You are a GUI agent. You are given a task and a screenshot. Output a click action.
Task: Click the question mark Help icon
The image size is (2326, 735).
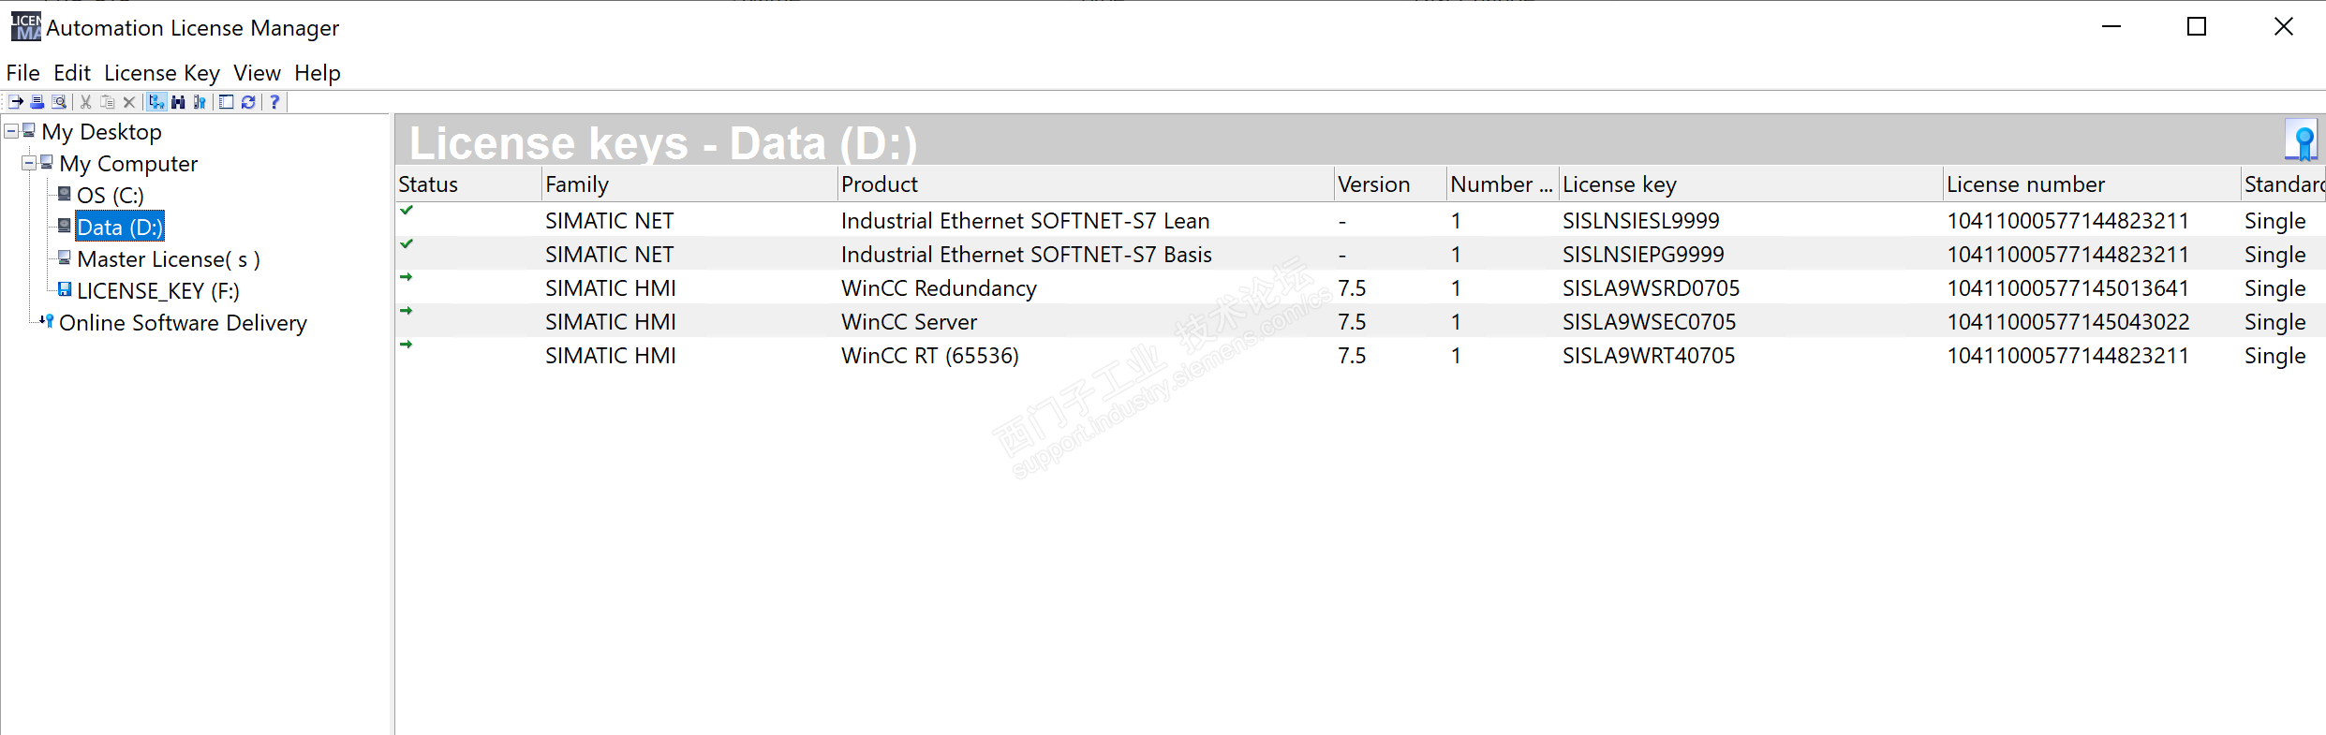click(x=274, y=102)
